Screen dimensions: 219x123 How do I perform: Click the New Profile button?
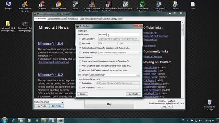tap(41, 106)
